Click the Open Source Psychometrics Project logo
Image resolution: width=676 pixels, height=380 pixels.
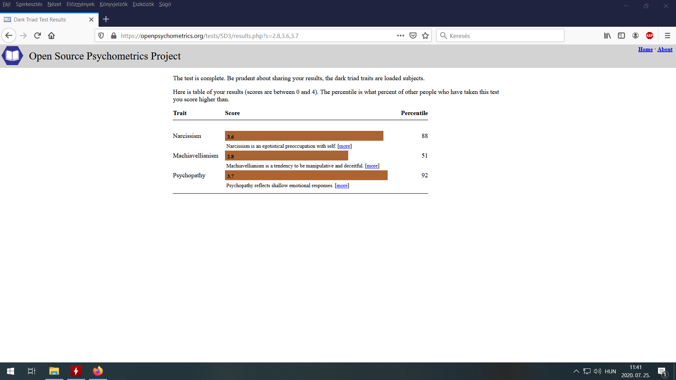coord(12,56)
